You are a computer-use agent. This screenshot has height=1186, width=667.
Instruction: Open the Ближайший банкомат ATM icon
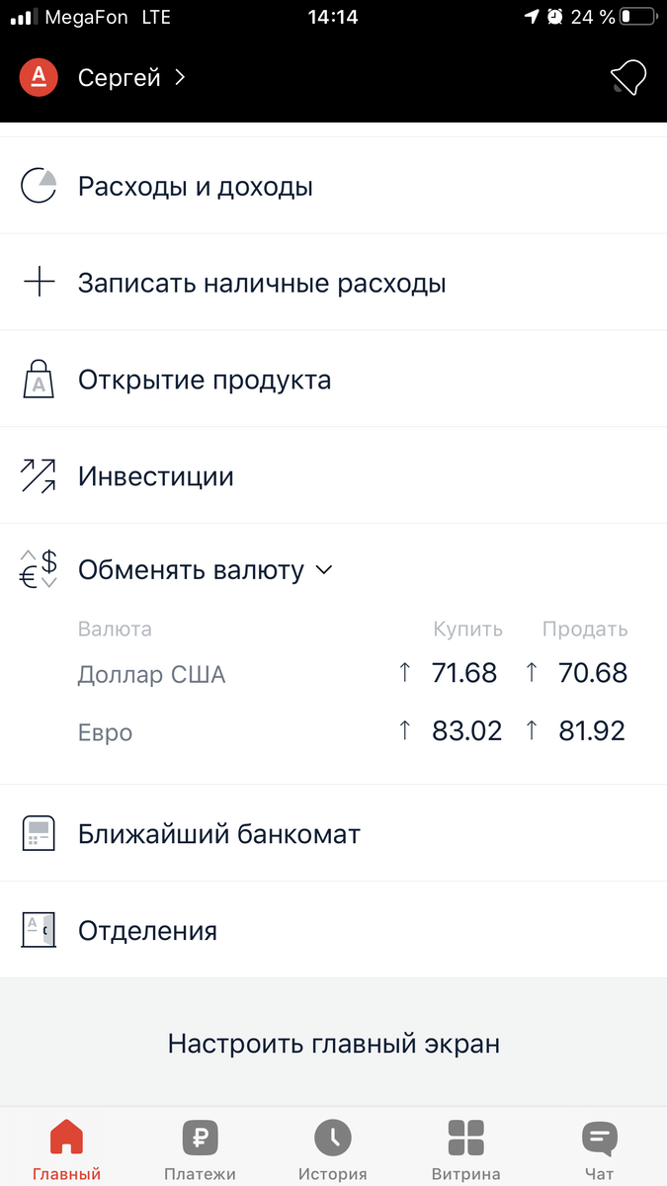point(38,833)
